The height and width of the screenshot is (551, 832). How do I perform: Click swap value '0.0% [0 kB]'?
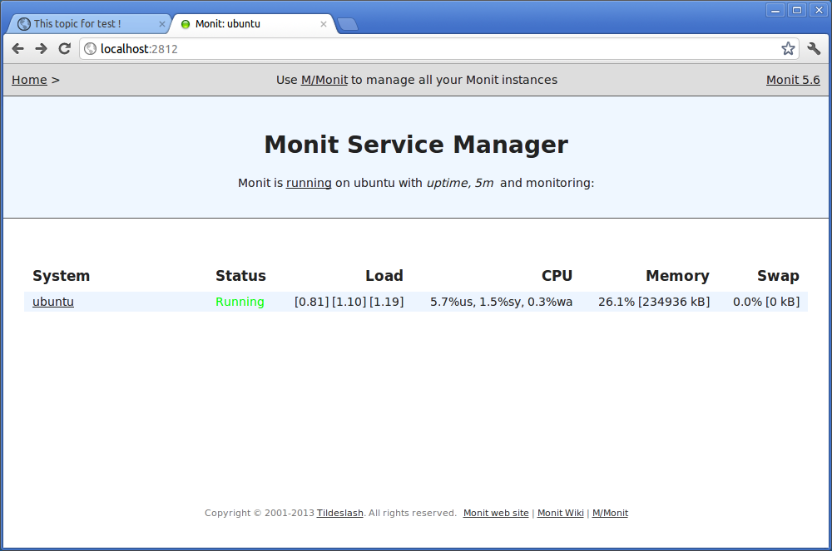[x=766, y=302]
